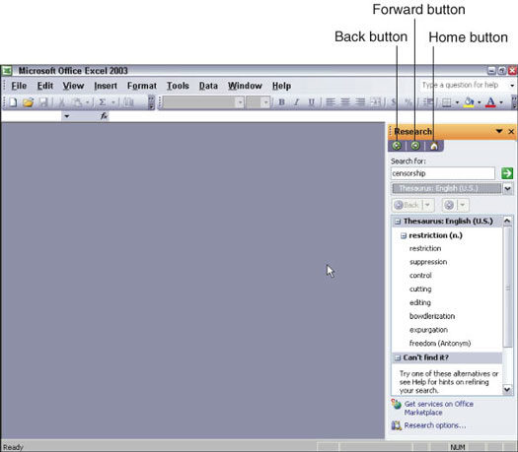Toggle Bold formatting

pos(281,102)
